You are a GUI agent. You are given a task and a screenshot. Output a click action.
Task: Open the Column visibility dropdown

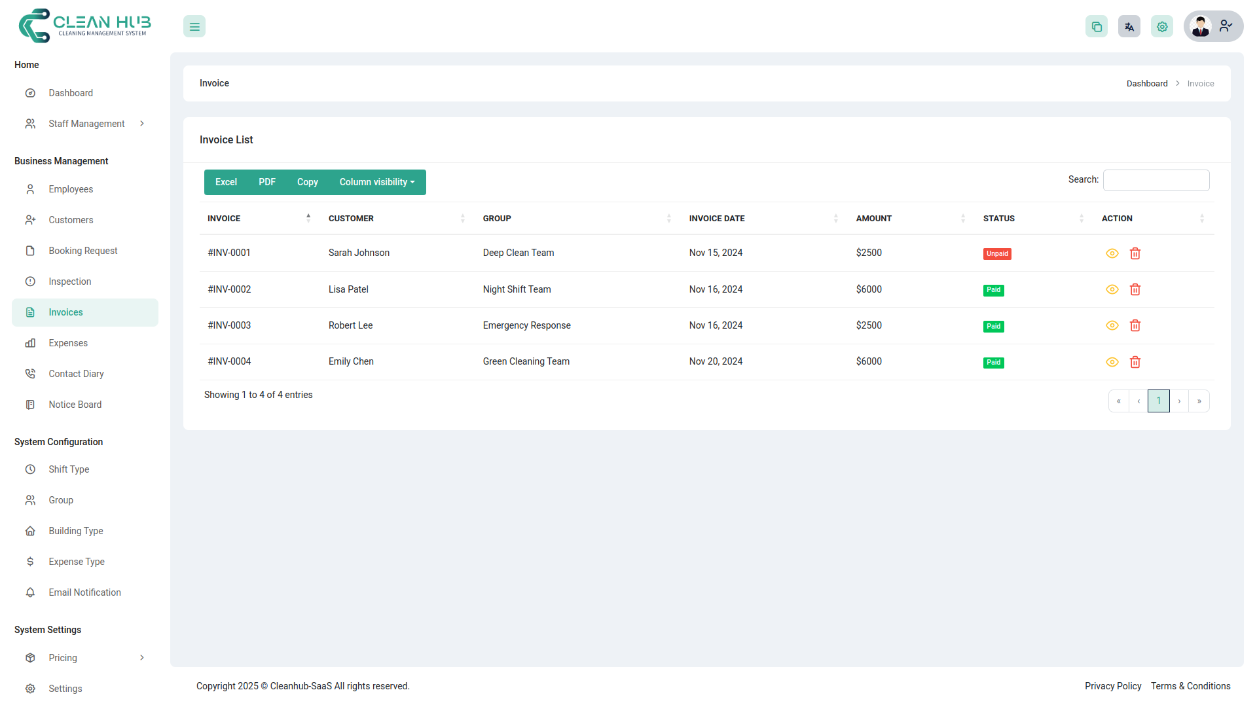pyautogui.click(x=378, y=182)
